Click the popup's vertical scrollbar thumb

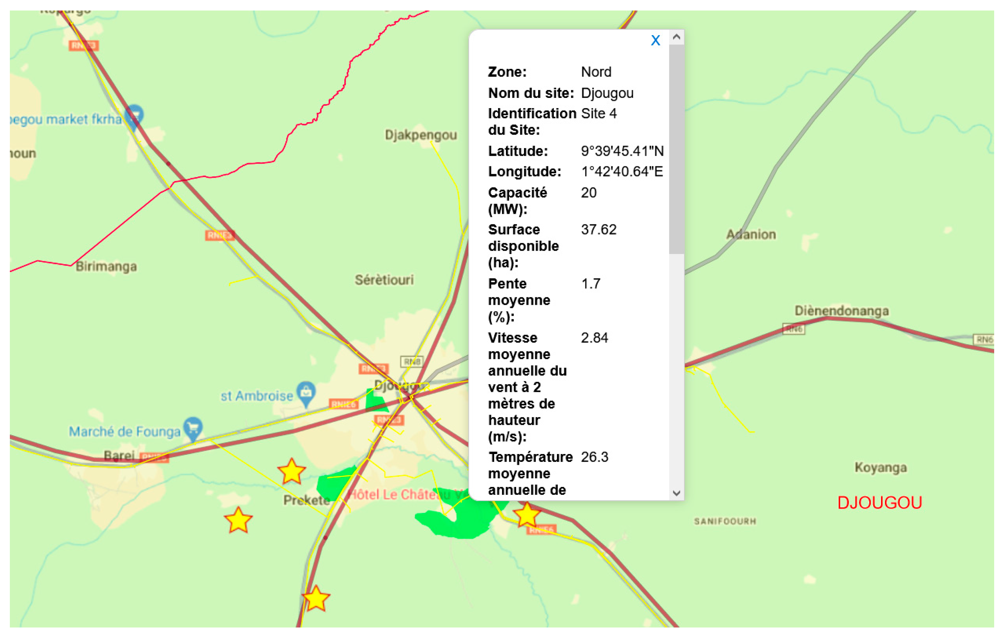[676, 148]
